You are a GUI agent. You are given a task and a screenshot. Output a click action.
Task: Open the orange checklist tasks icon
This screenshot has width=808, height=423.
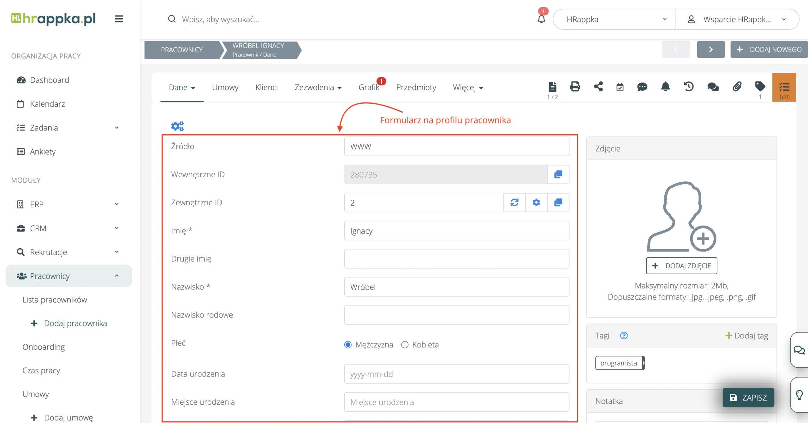pos(784,87)
